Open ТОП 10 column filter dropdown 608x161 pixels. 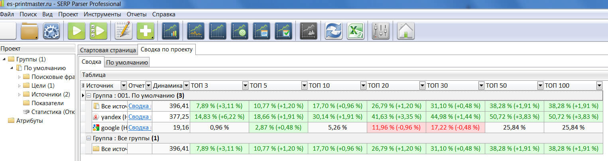[363, 86]
